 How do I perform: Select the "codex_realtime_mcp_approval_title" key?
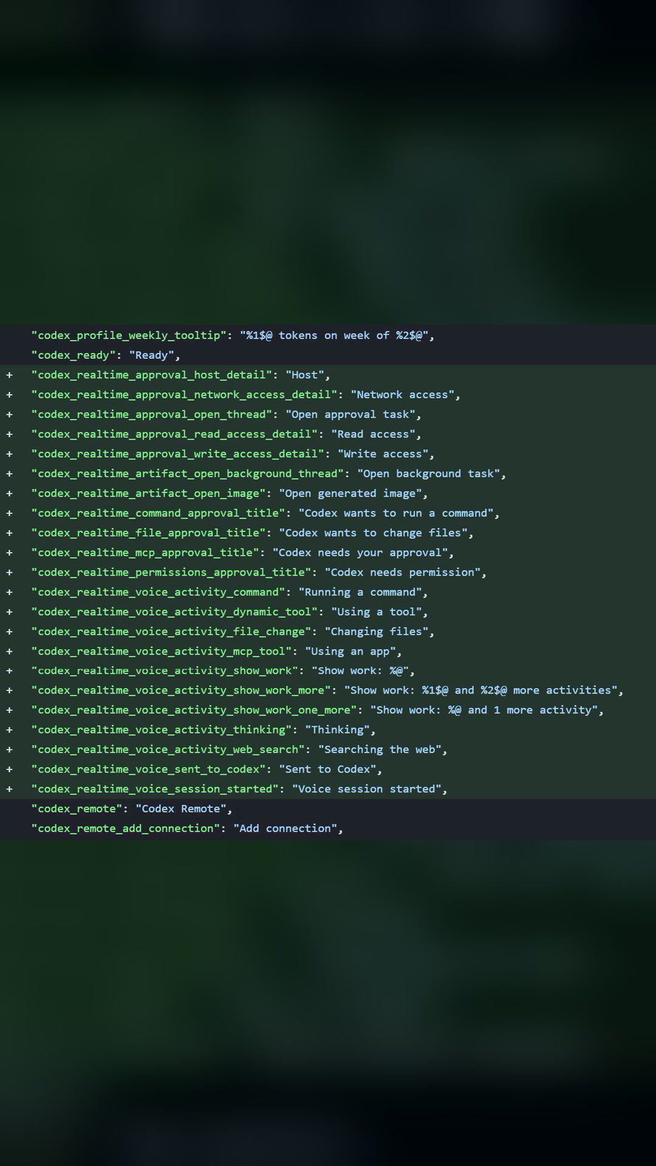pyautogui.click(x=145, y=553)
